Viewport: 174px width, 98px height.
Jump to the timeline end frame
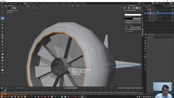(x=77, y=88)
